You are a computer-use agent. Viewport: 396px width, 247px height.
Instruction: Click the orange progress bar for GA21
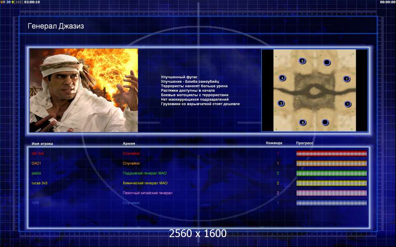tap(331, 163)
